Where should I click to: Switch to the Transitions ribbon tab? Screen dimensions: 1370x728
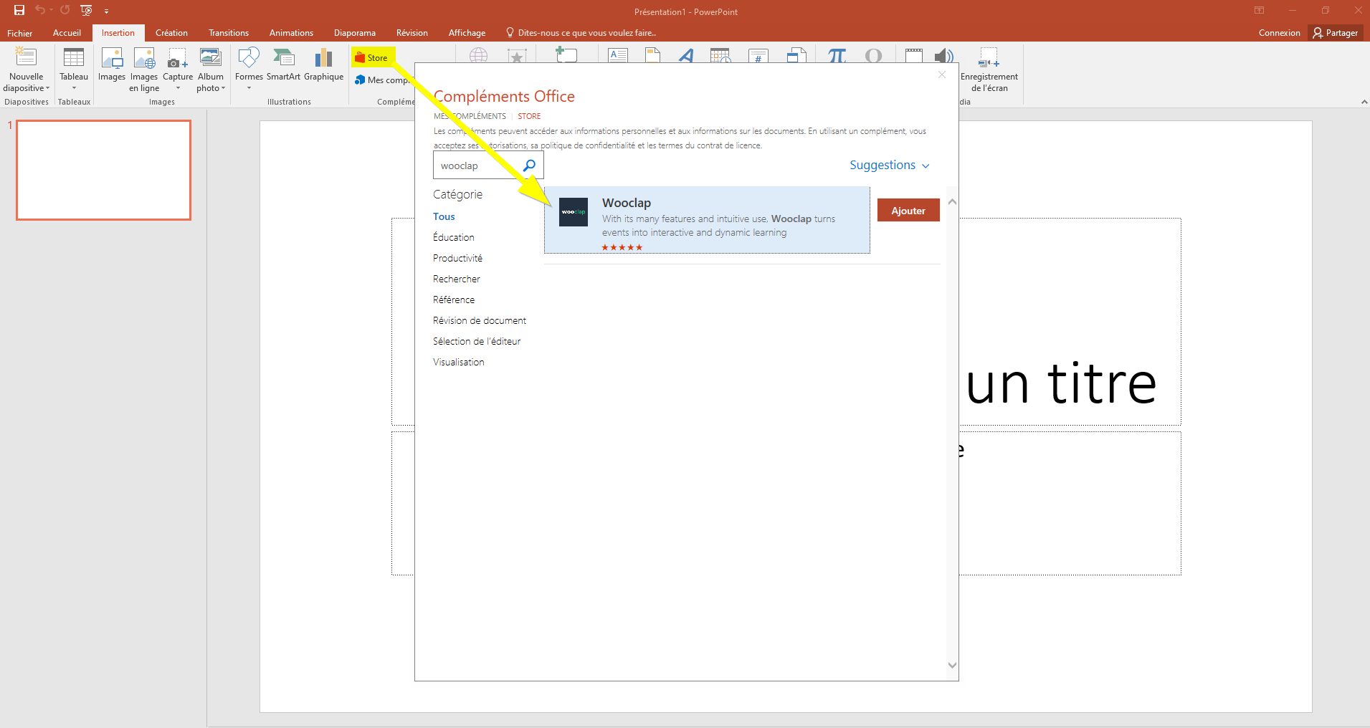tap(228, 33)
